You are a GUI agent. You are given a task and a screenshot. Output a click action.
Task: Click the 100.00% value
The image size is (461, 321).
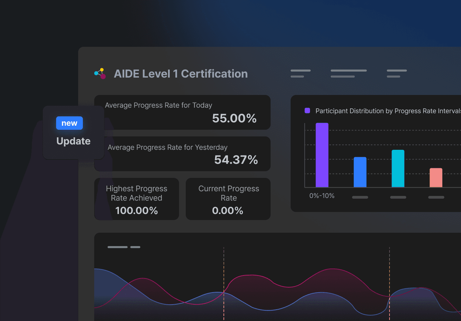click(x=137, y=211)
